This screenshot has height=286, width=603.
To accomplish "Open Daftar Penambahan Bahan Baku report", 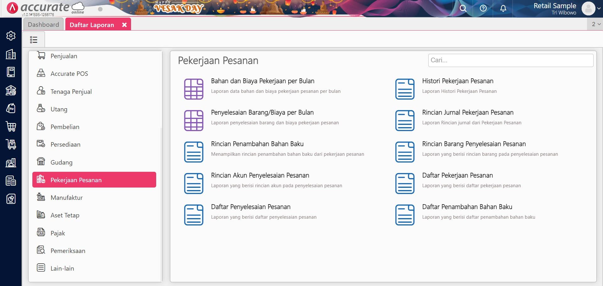I will (x=467, y=207).
